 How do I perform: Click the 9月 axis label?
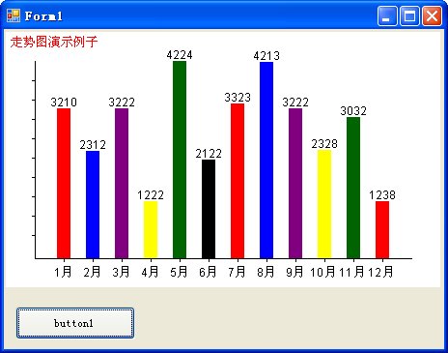point(294,272)
